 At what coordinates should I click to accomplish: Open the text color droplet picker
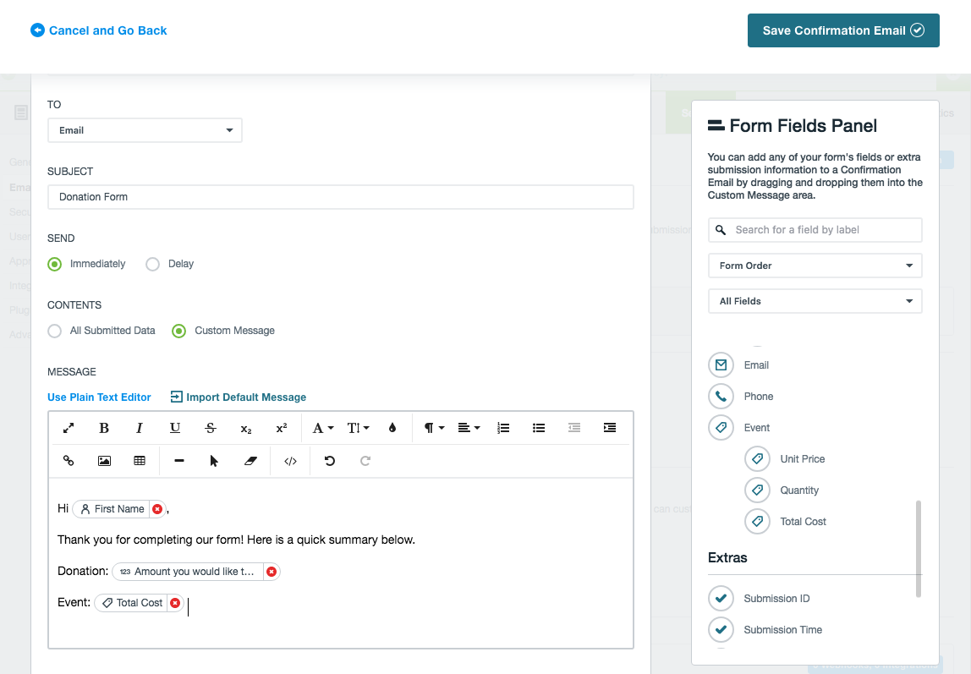click(392, 428)
